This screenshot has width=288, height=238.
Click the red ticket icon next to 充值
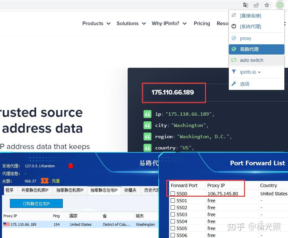pos(45,181)
